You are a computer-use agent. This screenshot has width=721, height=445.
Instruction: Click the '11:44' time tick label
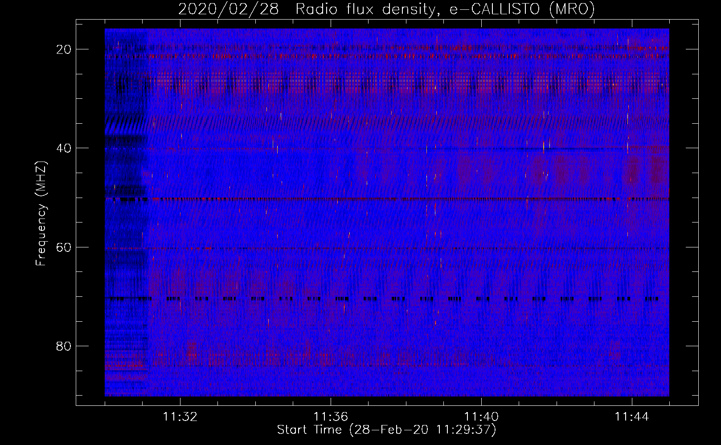(x=632, y=417)
